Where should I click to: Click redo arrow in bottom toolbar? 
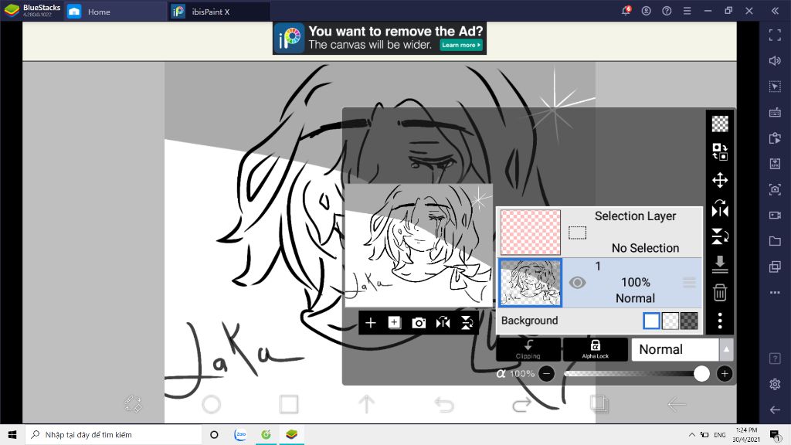tap(521, 404)
